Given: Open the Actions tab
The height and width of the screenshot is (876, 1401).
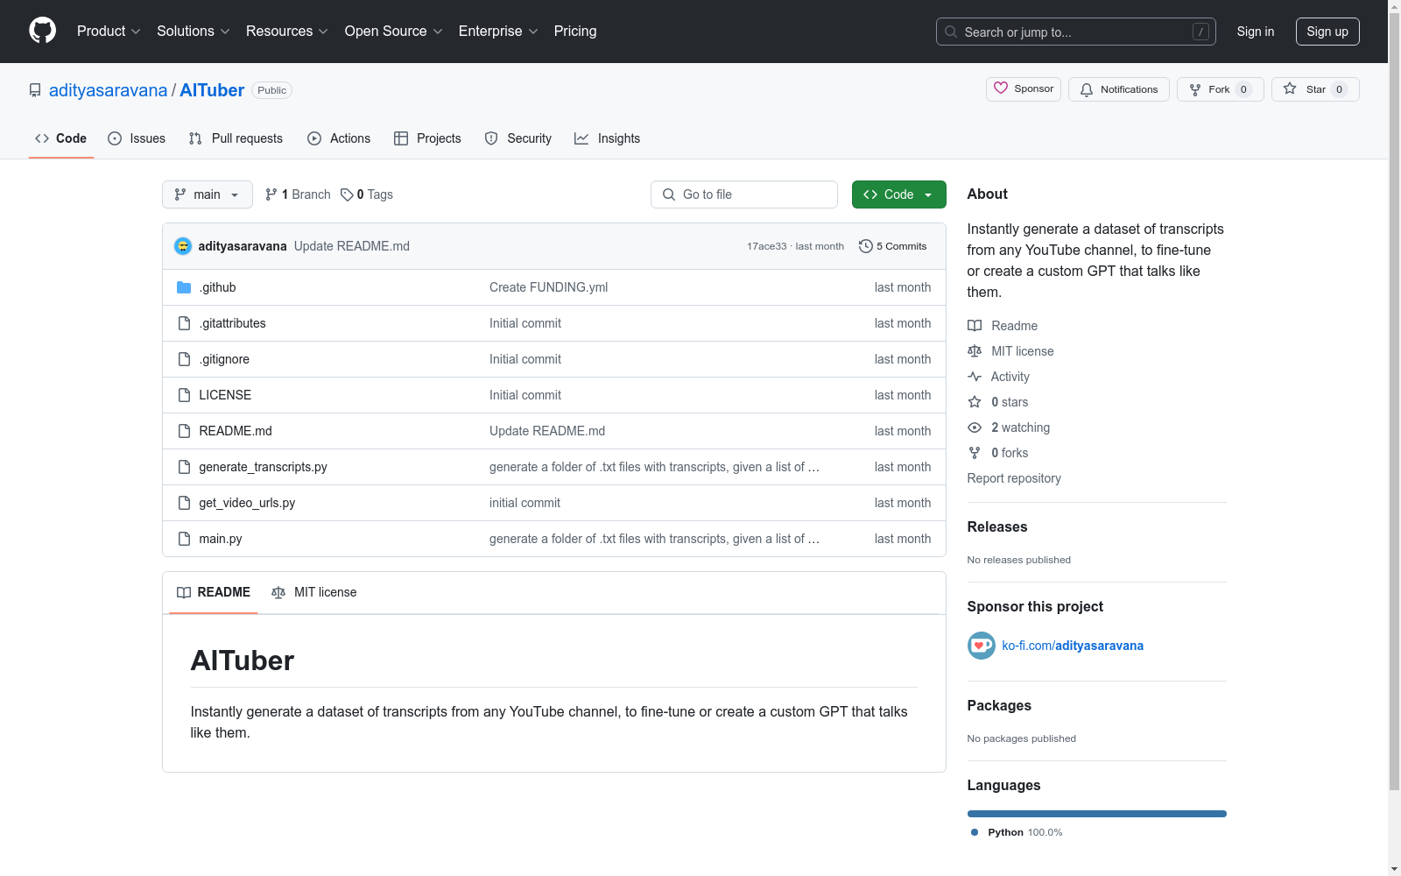Looking at the screenshot, I should (339, 138).
